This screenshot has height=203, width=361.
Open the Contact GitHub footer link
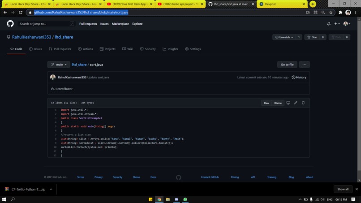pos(210,177)
